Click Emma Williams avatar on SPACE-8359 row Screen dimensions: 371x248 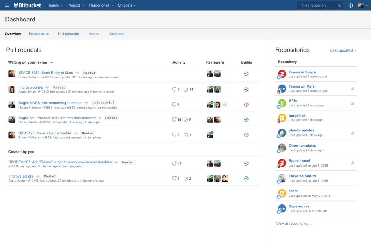click(12, 74)
